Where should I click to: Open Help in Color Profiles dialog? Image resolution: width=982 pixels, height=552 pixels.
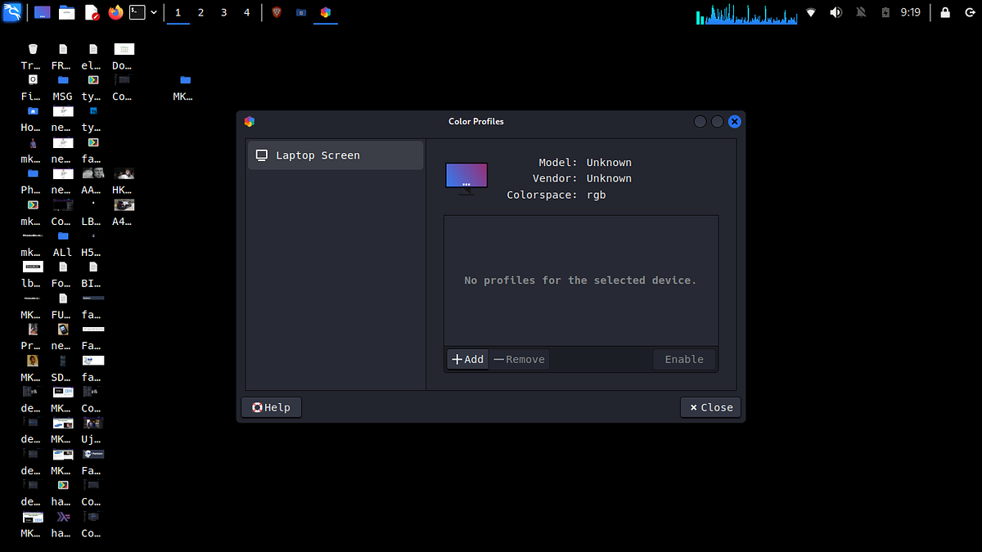coord(272,407)
